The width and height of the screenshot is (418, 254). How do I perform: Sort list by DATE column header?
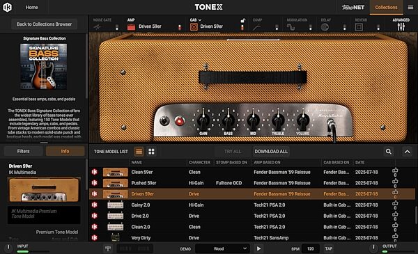point(360,162)
